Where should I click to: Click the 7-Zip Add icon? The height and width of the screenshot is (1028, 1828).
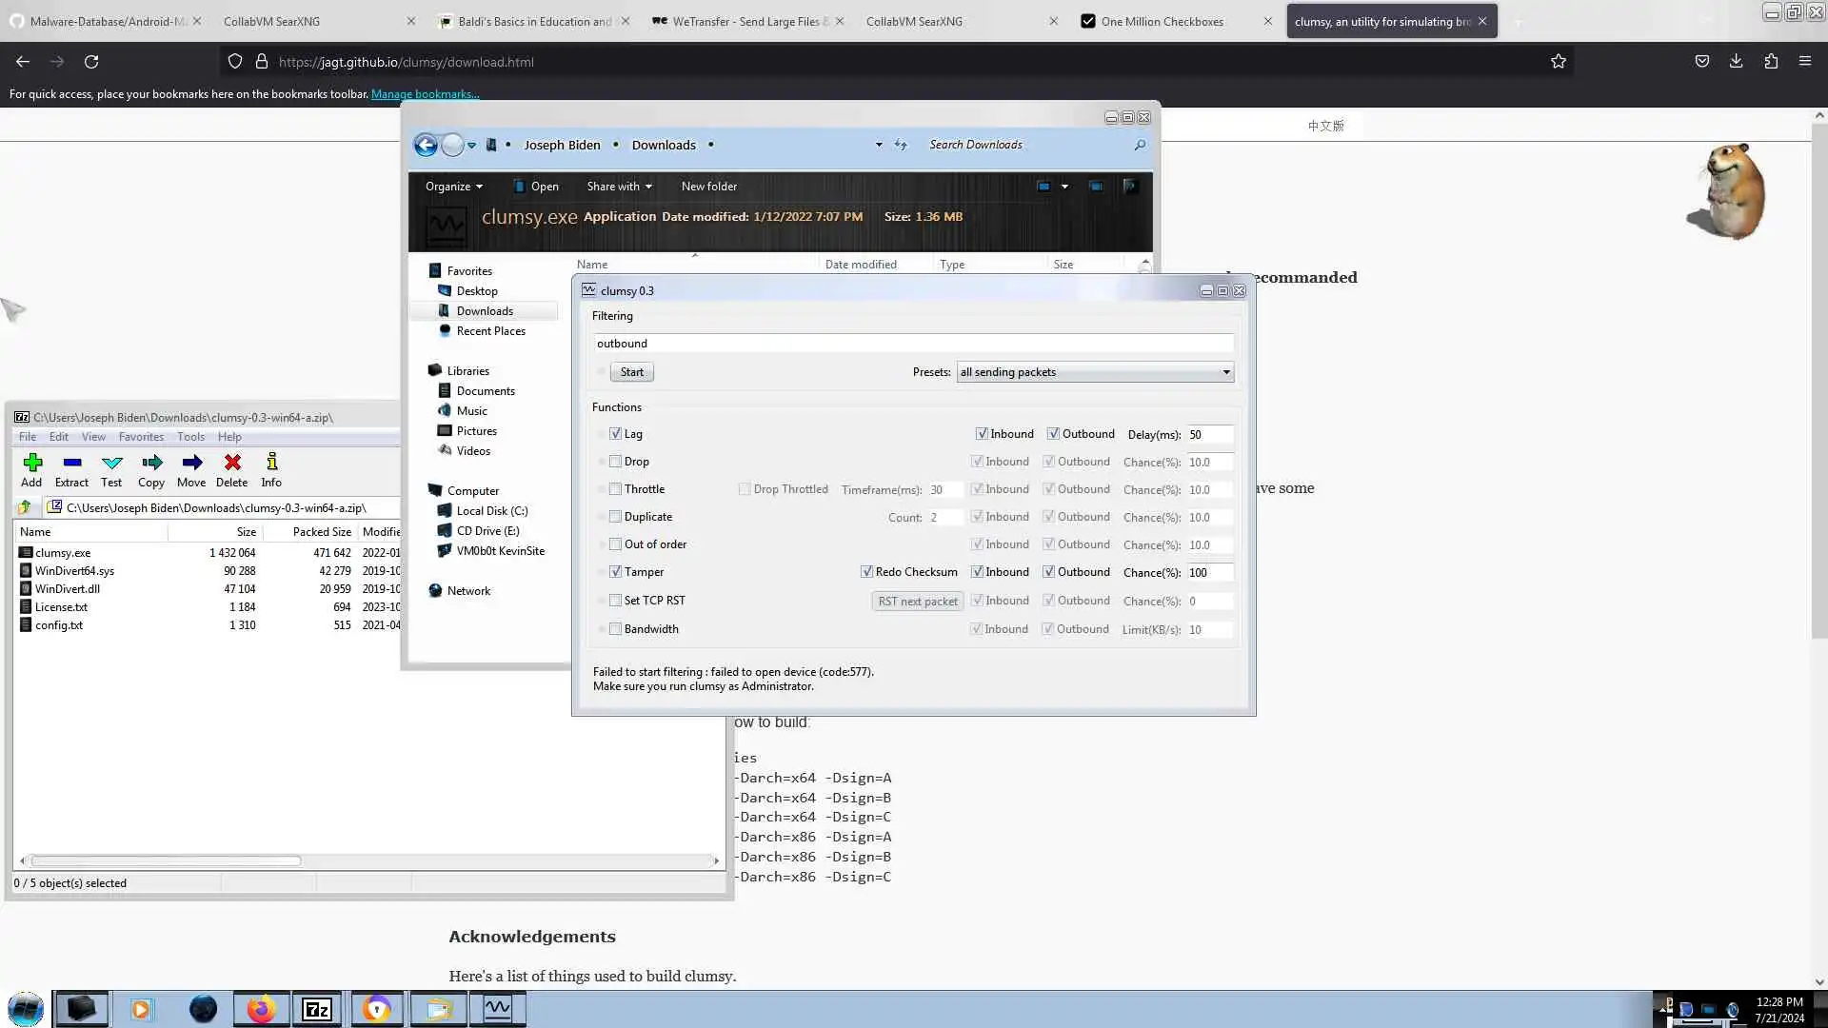tap(31, 464)
